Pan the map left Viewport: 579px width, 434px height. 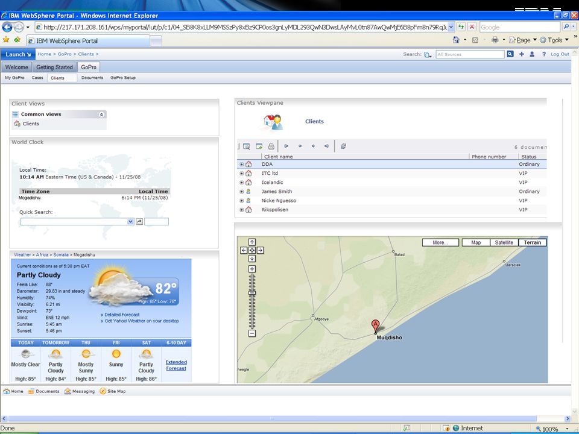pos(244,250)
